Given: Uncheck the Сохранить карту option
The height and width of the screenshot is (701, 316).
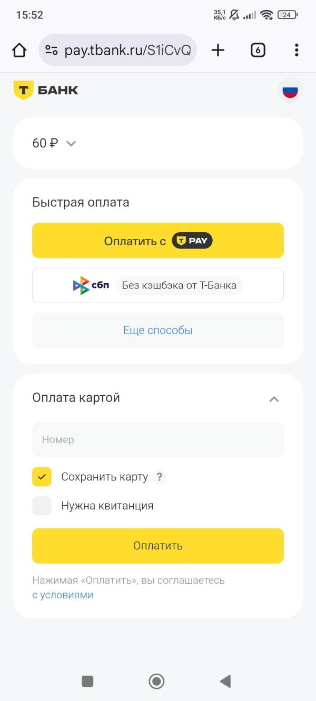Looking at the screenshot, I should pyautogui.click(x=42, y=477).
